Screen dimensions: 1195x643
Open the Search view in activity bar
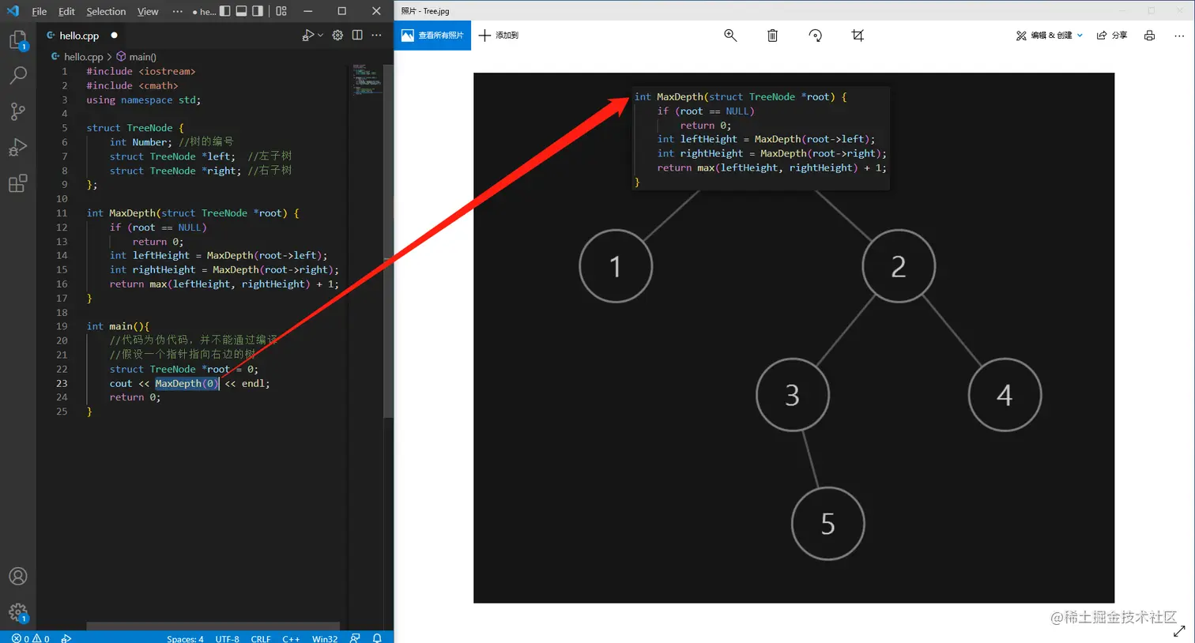tap(18, 76)
